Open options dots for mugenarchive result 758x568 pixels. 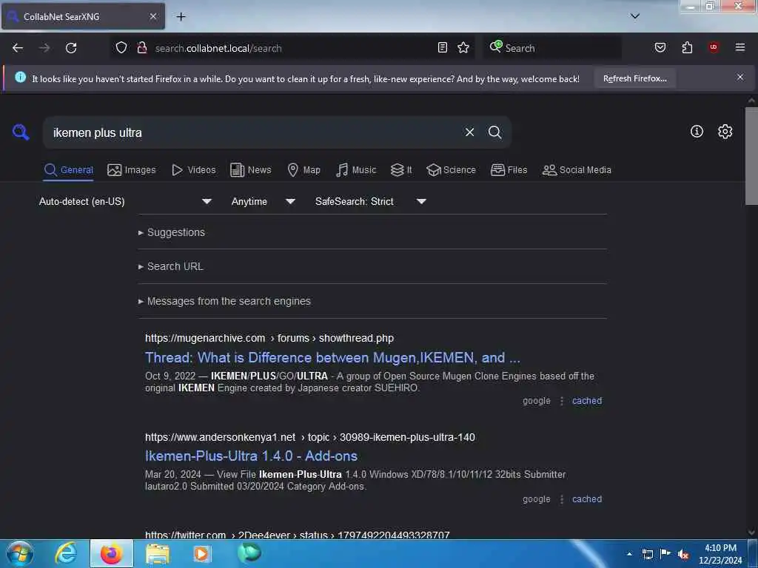pos(561,401)
